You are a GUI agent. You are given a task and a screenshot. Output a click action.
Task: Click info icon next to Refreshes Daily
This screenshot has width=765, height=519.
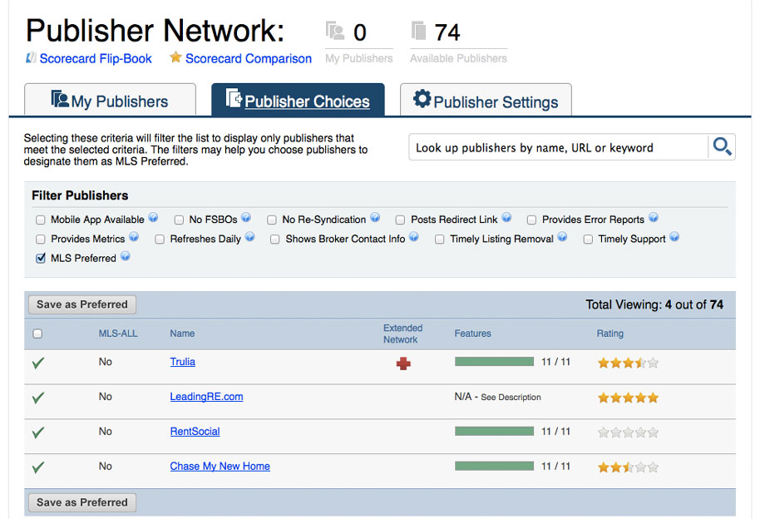click(x=249, y=238)
